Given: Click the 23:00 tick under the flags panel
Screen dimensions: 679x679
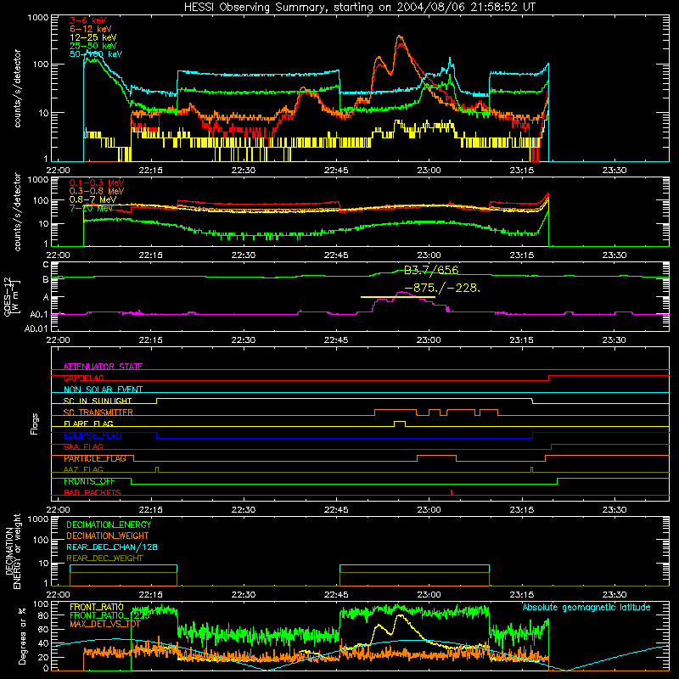Looking at the screenshot, I should point(429,510).
